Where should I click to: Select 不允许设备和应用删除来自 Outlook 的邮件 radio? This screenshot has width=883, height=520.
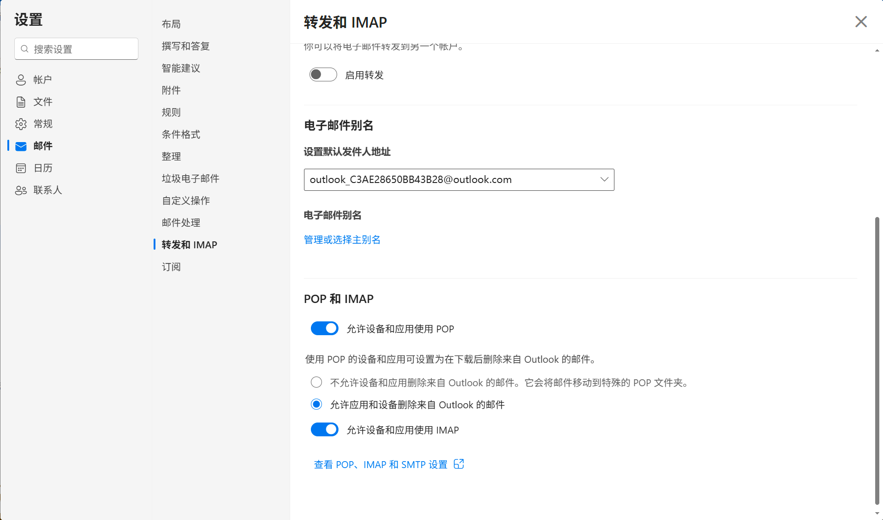click(x=316, y=382)
